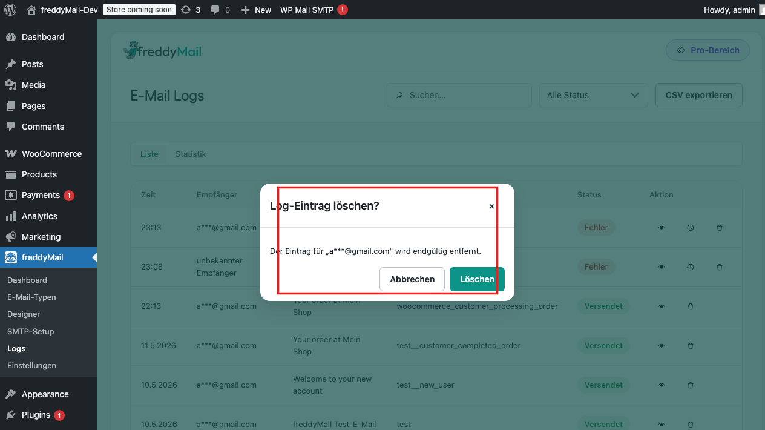The width and height of the screenshot is (765, 430).
Task: Open Marketing in the sidebar
Action: (x=48, y=237)
